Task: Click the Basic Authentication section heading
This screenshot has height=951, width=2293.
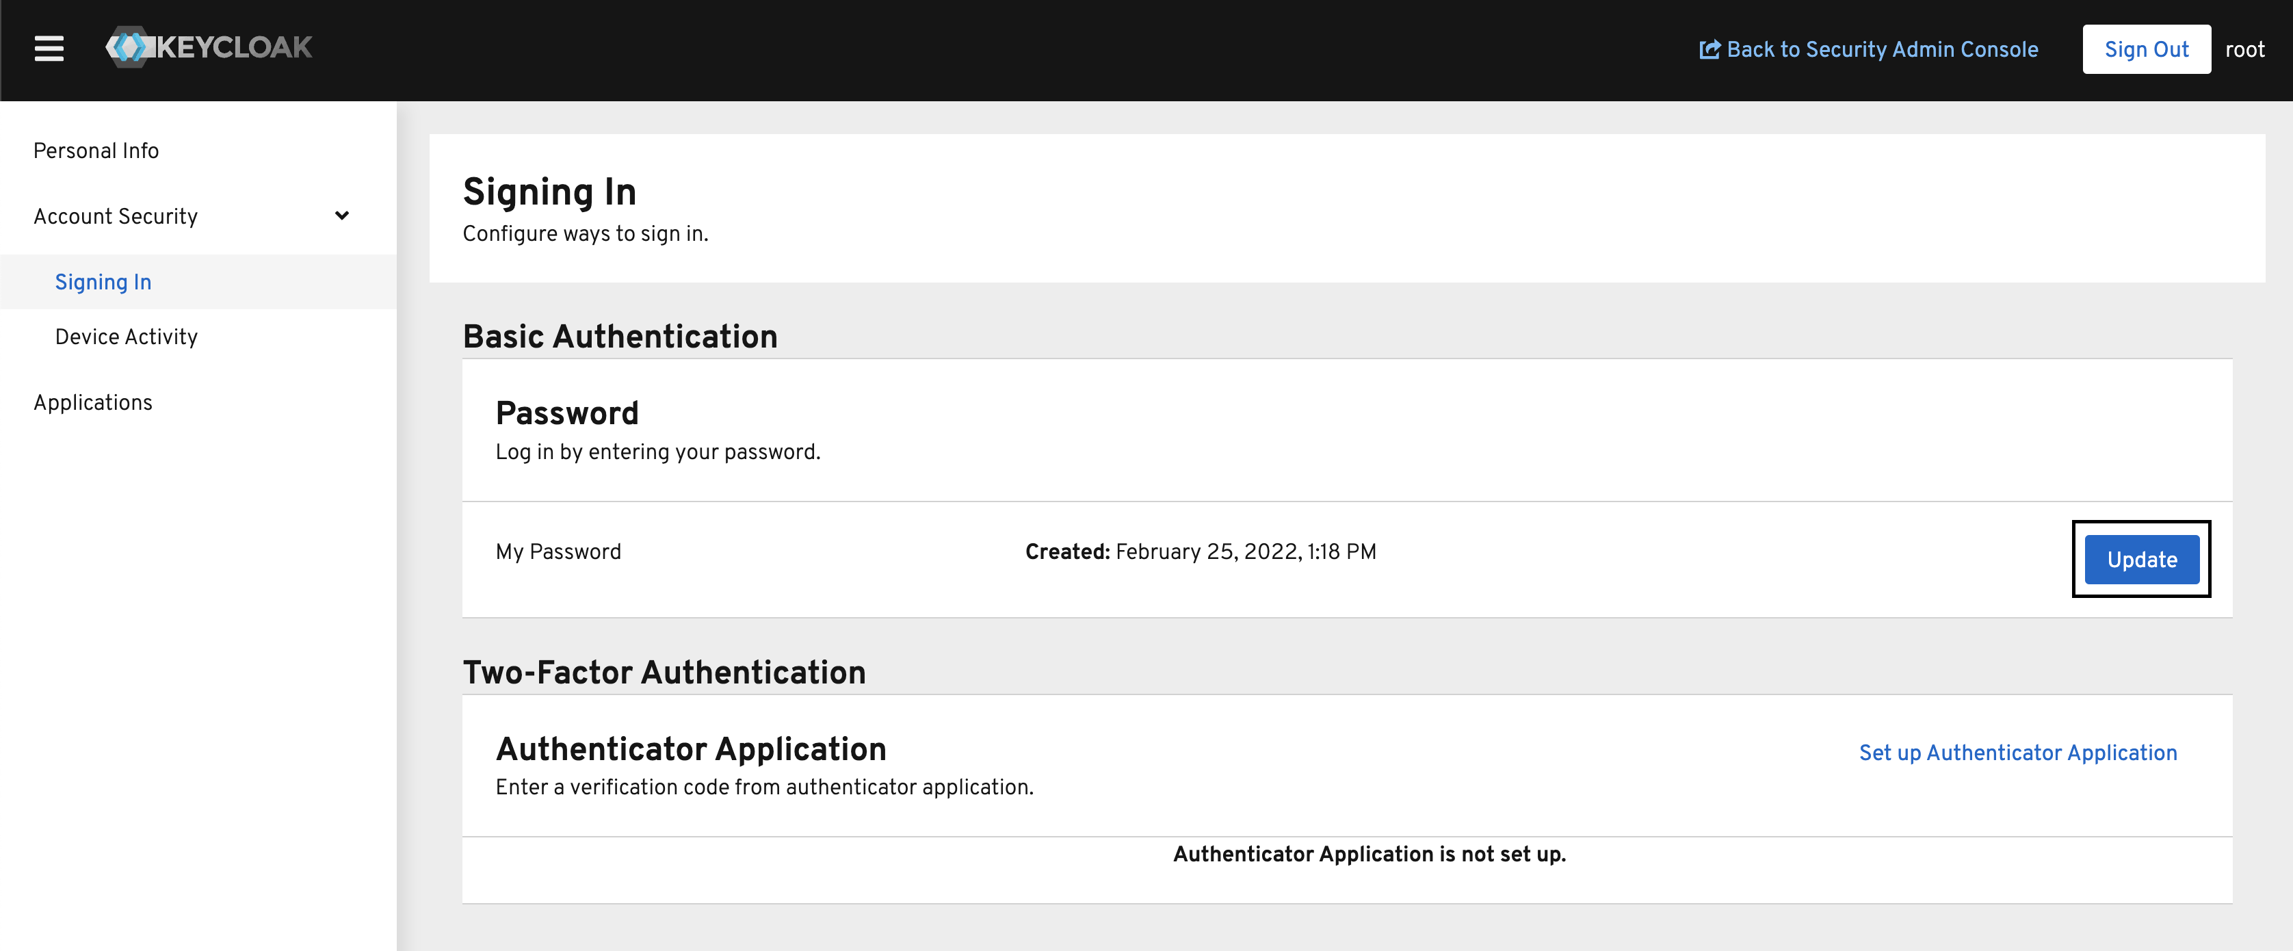Action: point(620,337)
